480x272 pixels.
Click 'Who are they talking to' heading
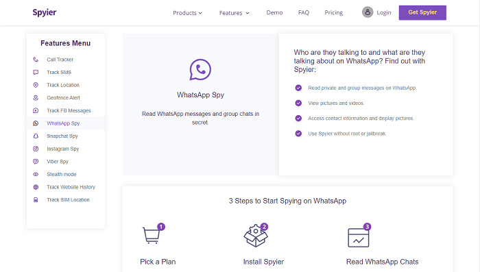[360, 61]
